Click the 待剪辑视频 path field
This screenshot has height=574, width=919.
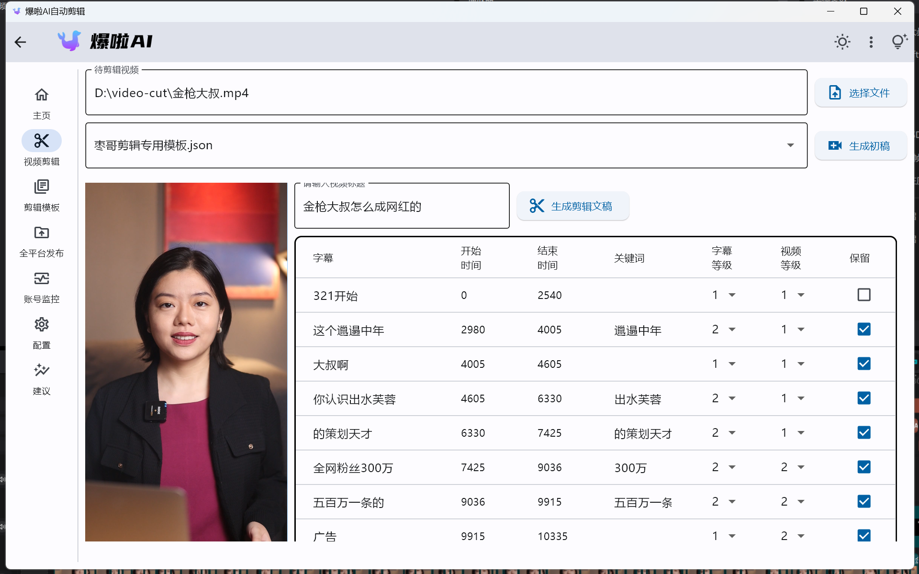(446, 92)
